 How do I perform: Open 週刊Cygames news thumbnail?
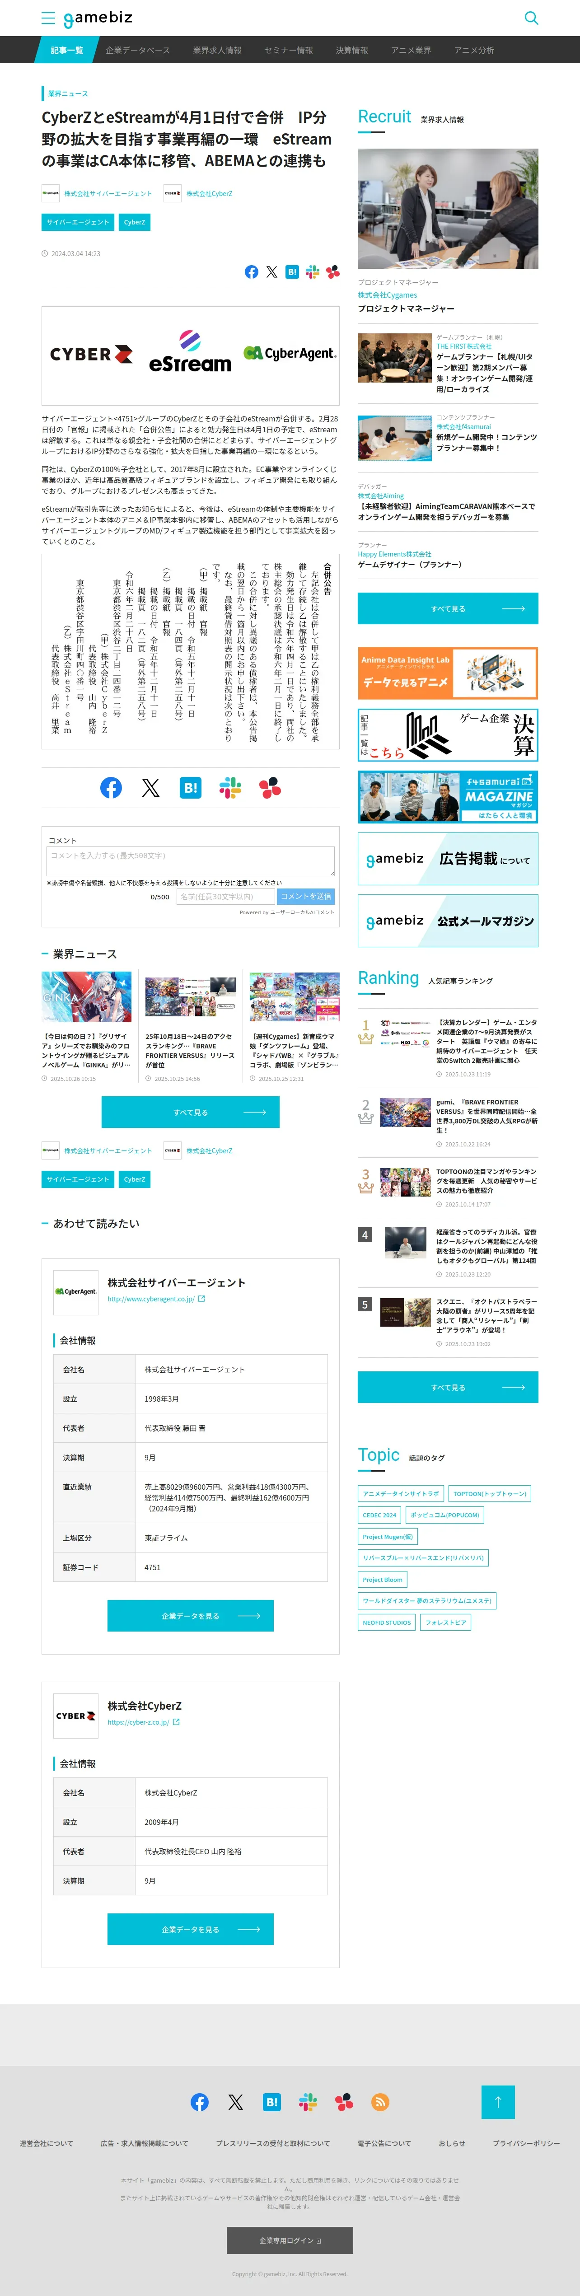click(294, 997)
